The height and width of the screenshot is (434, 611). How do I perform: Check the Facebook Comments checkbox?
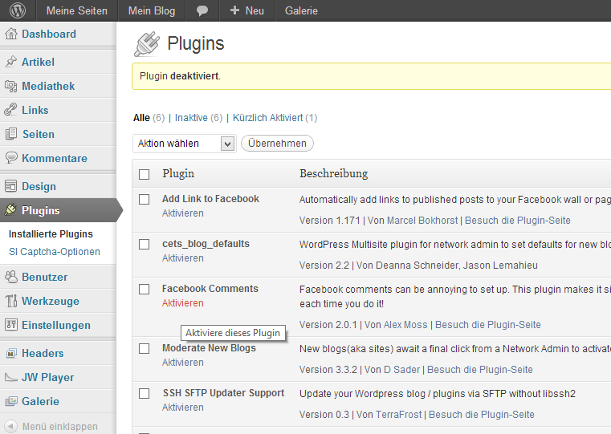145,290
